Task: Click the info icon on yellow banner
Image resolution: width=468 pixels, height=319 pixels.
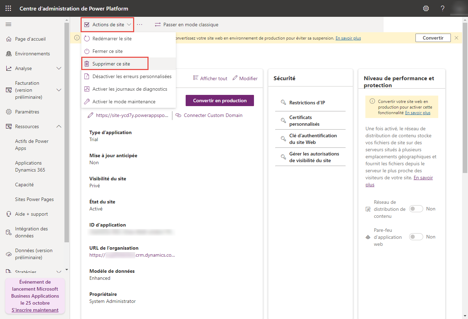Action: tap(77, 38)
